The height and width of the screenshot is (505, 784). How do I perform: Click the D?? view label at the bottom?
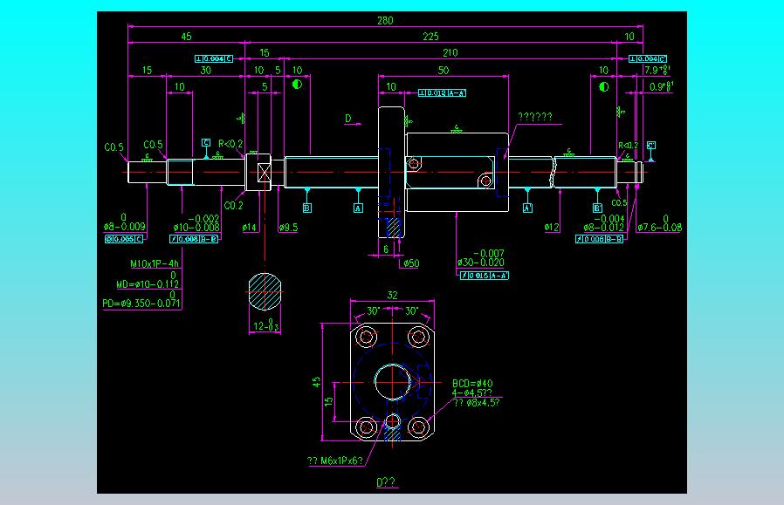(386, 482)
